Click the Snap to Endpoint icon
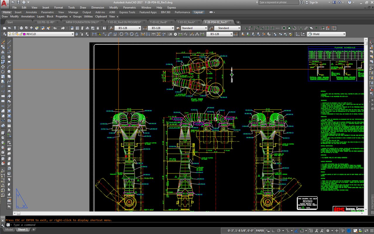The height and width of the screenshot is (234, 374). point(258,28)
